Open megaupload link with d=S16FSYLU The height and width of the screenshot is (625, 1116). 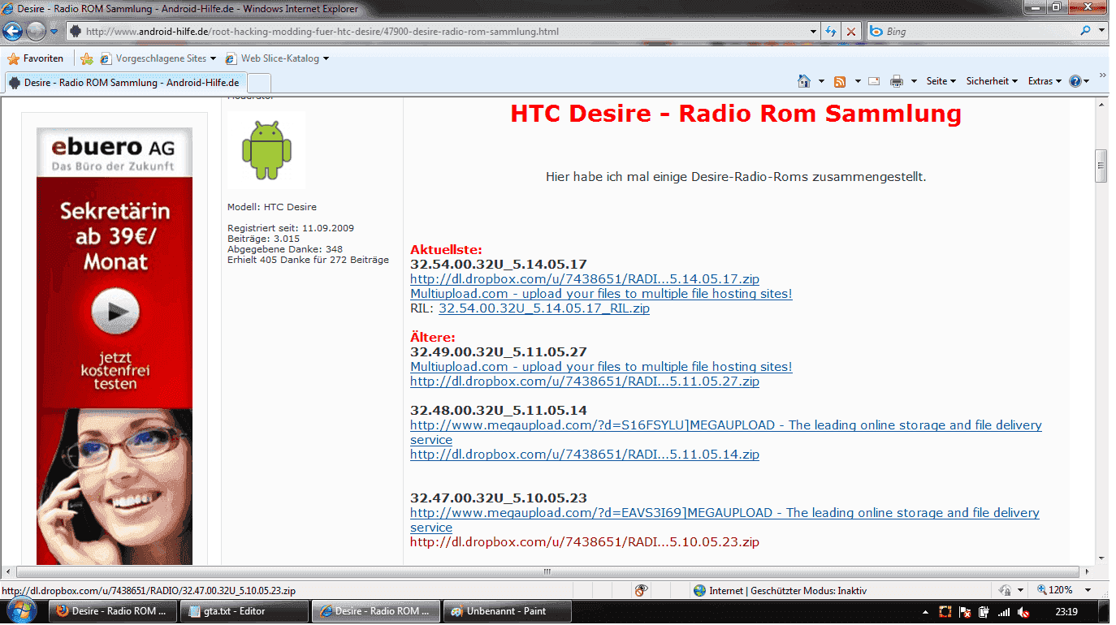725,425
